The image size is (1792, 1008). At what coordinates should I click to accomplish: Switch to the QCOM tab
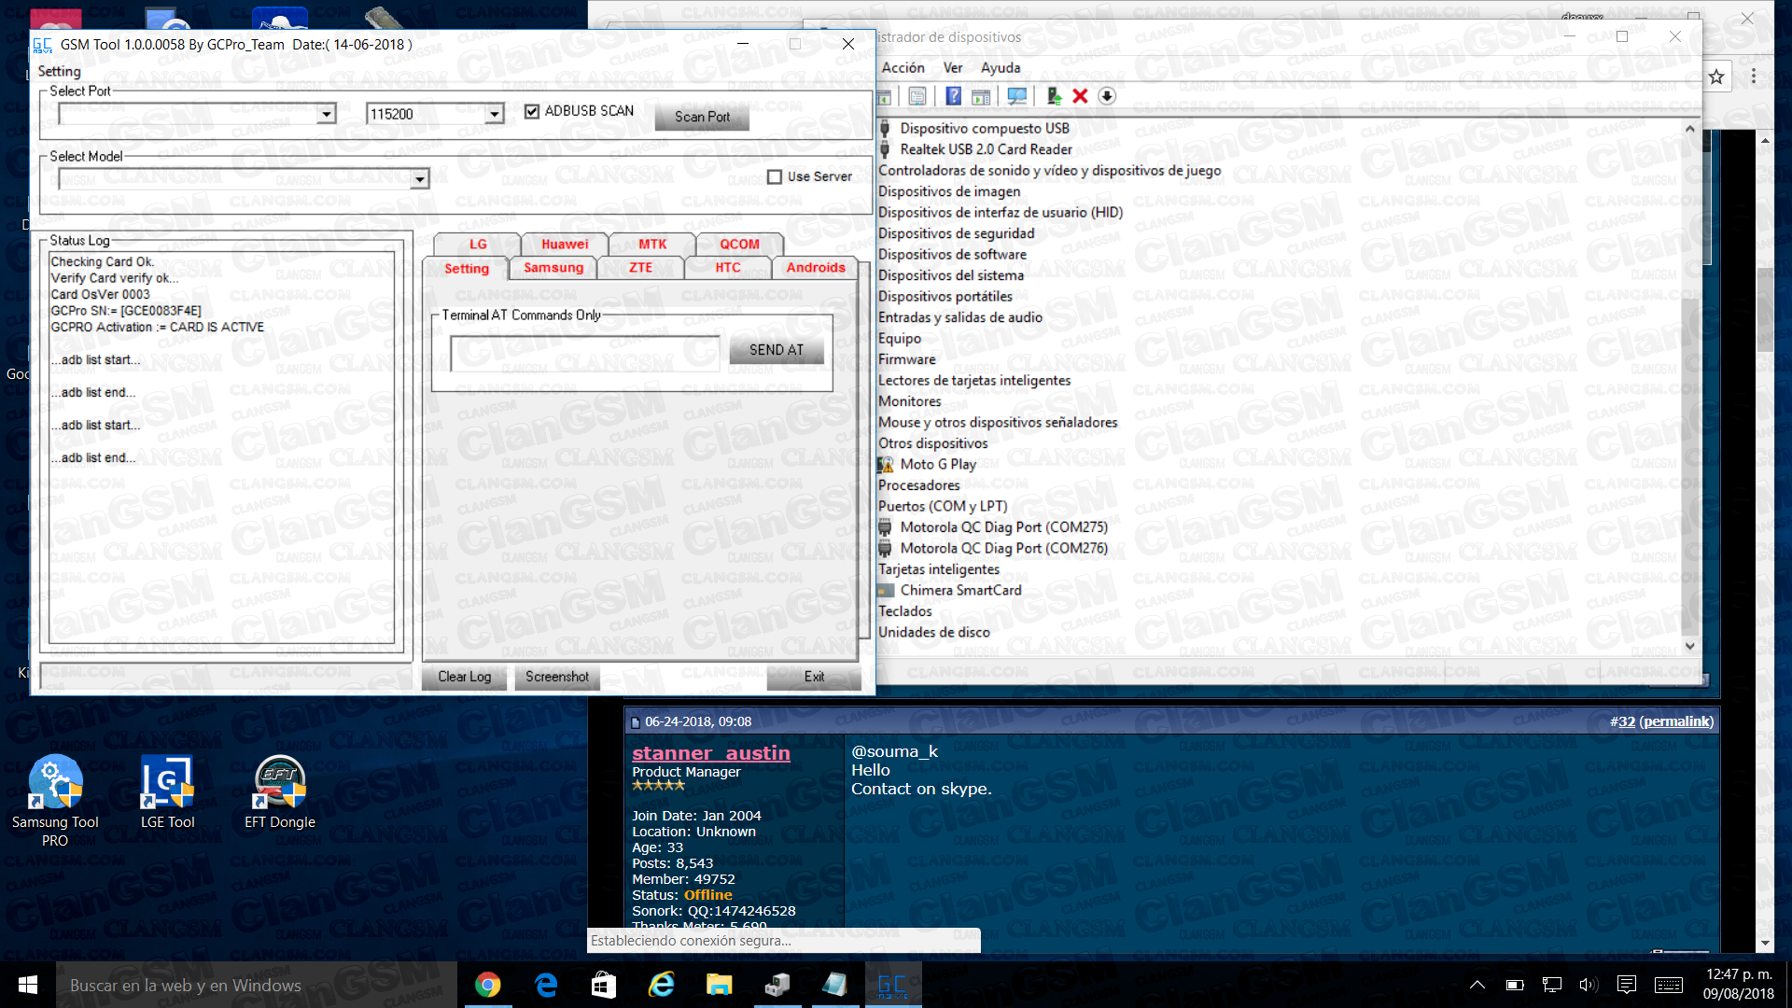click(x=739, y=245)
